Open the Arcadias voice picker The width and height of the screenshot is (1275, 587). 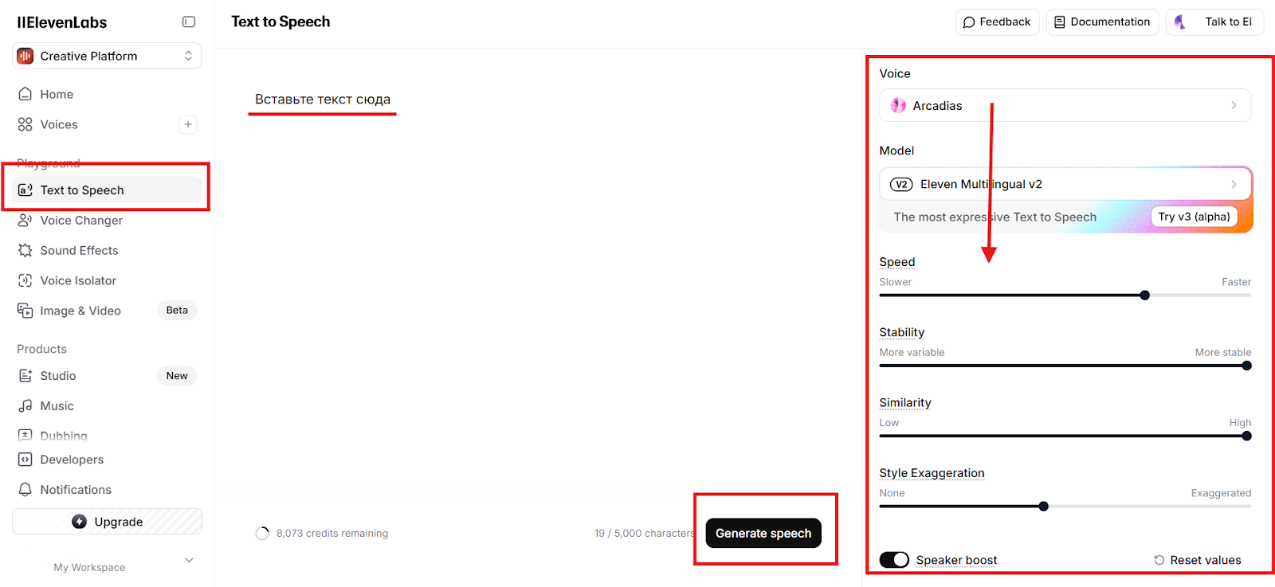click(1065, 105)
